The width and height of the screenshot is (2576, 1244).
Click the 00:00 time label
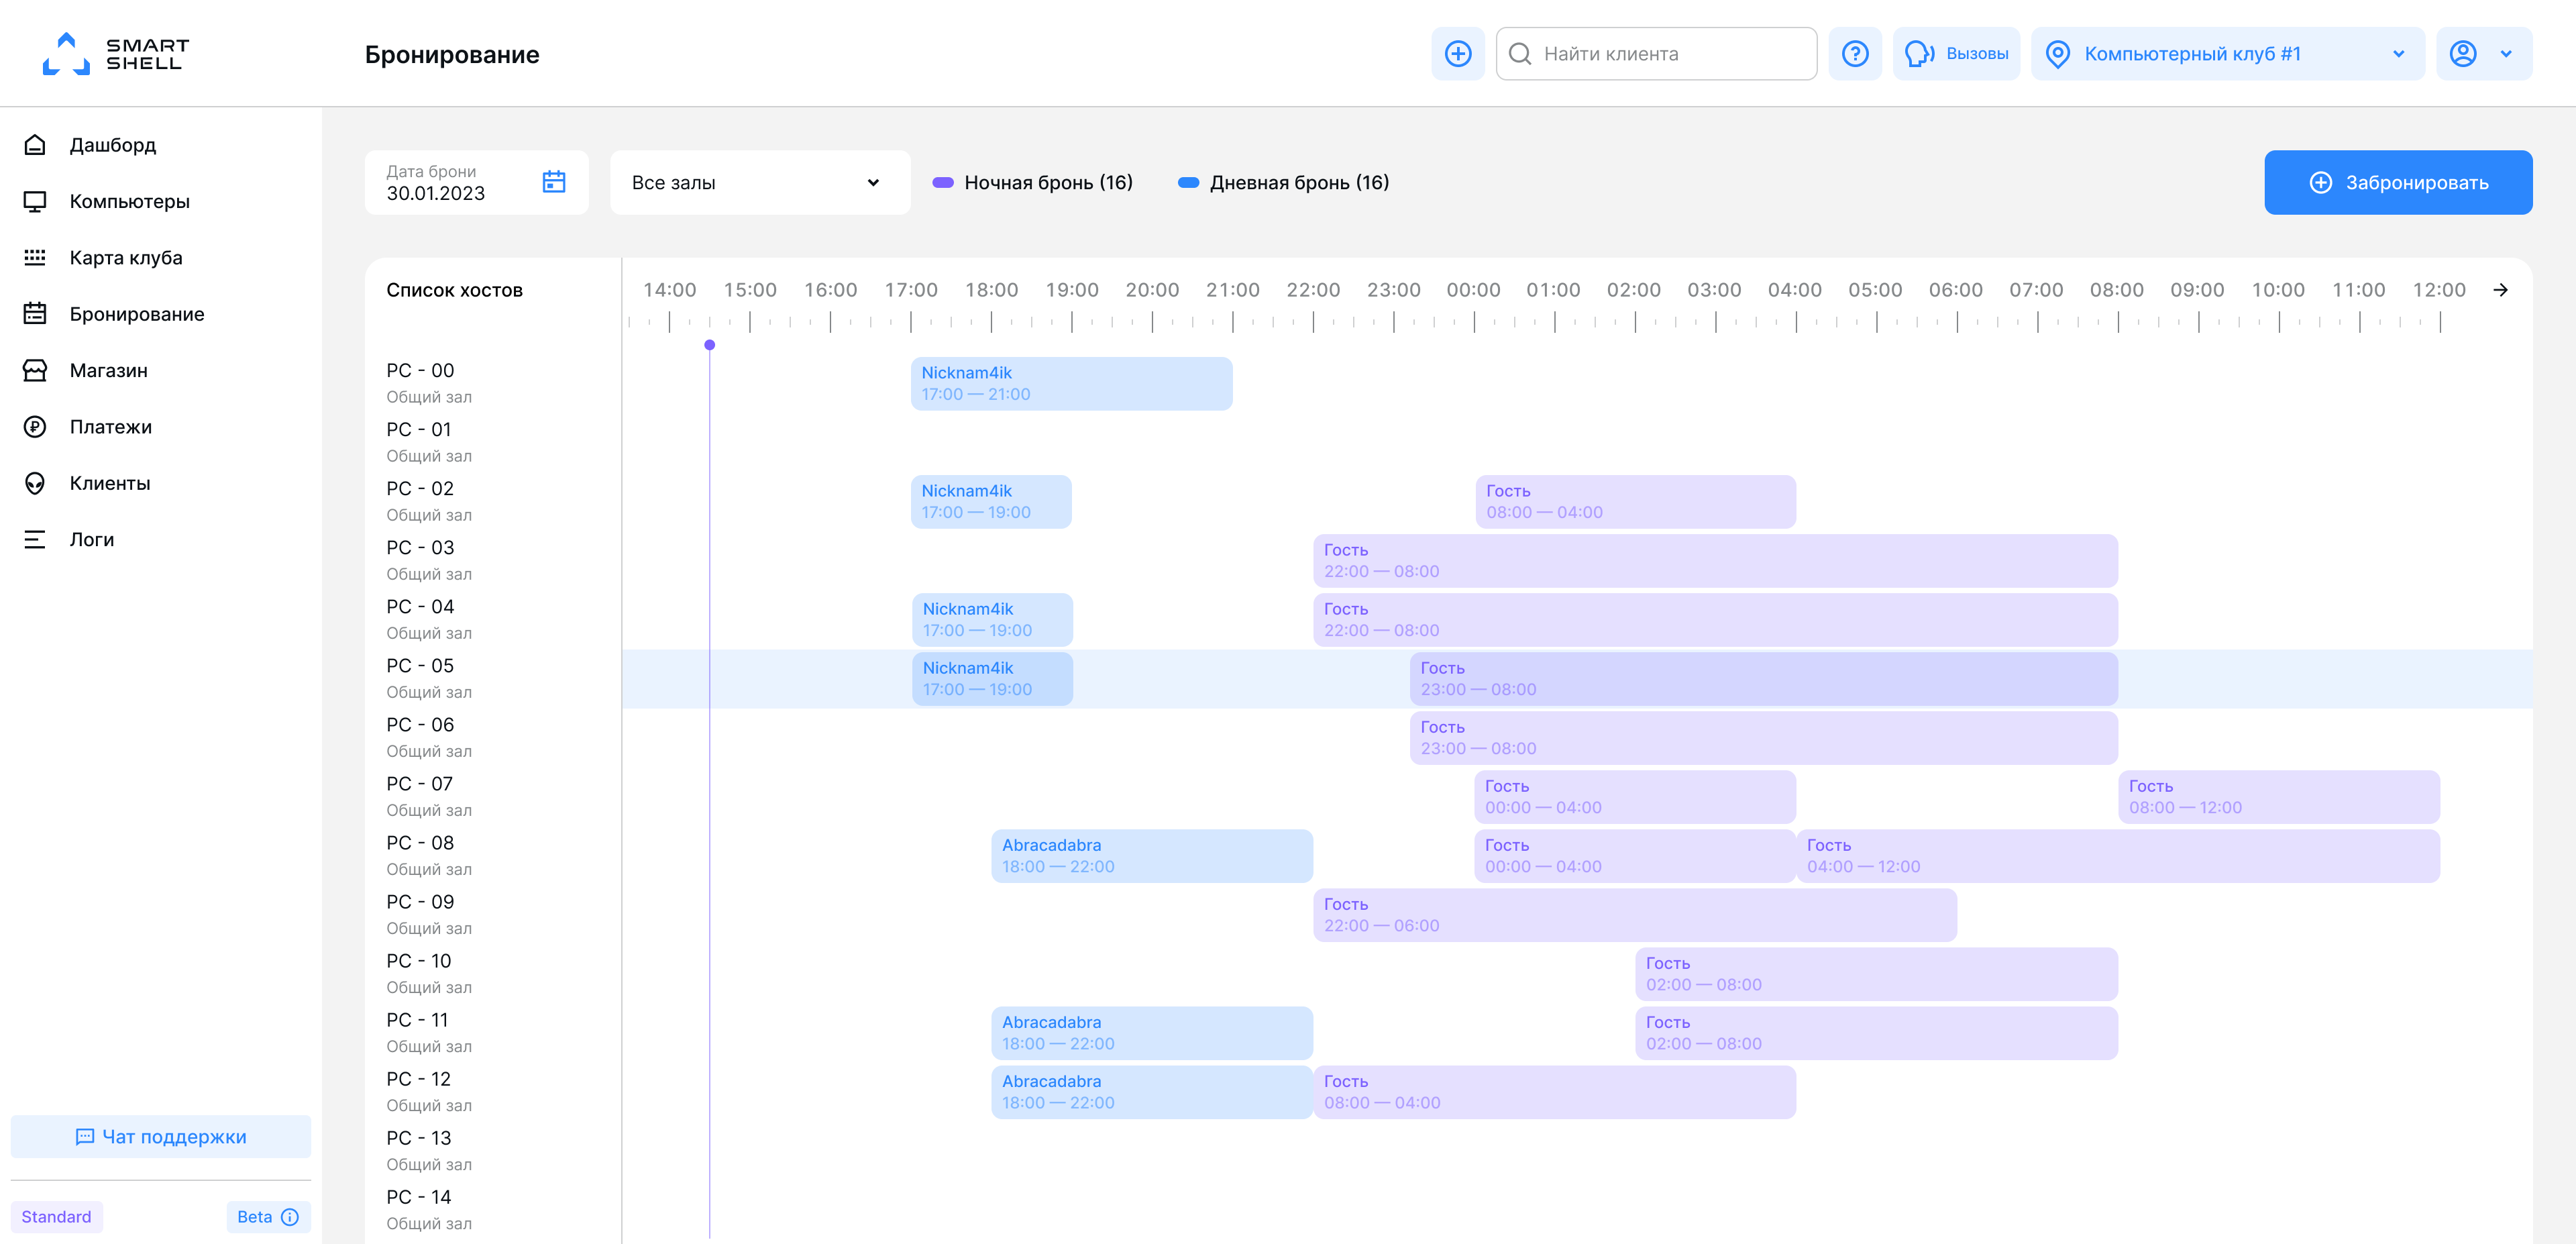click(x=1473, y=290)
